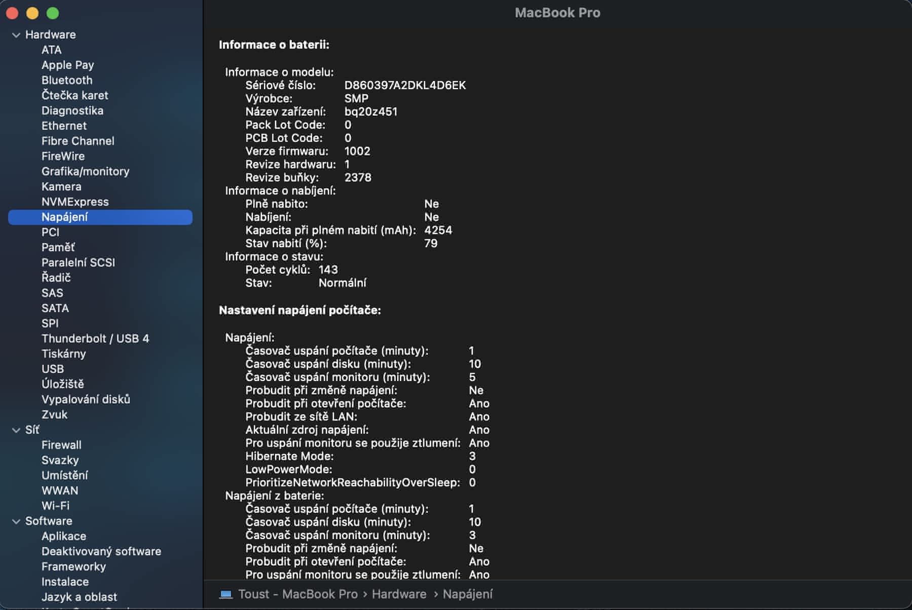
Task: Select Fibre Channel entry
Action: coord(78,141)
